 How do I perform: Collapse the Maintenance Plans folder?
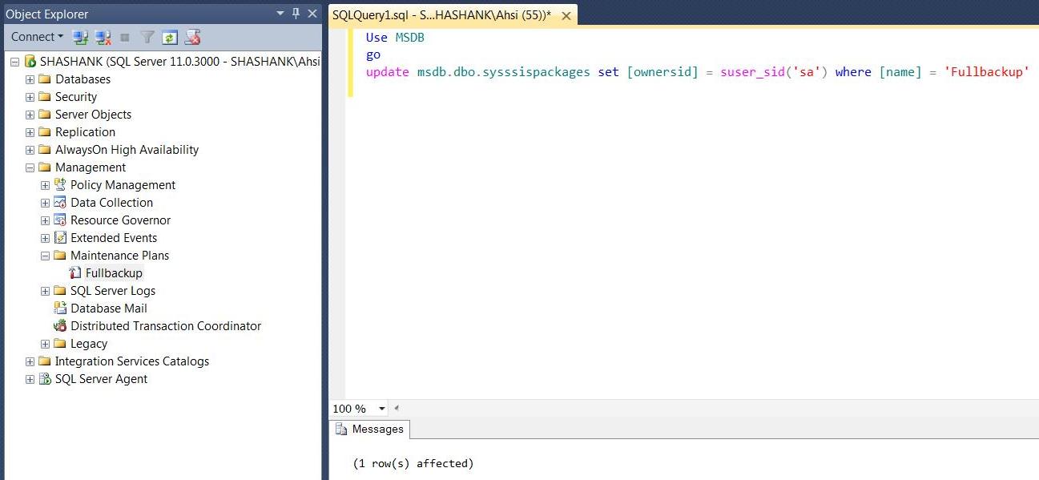(x=45, y=256)
